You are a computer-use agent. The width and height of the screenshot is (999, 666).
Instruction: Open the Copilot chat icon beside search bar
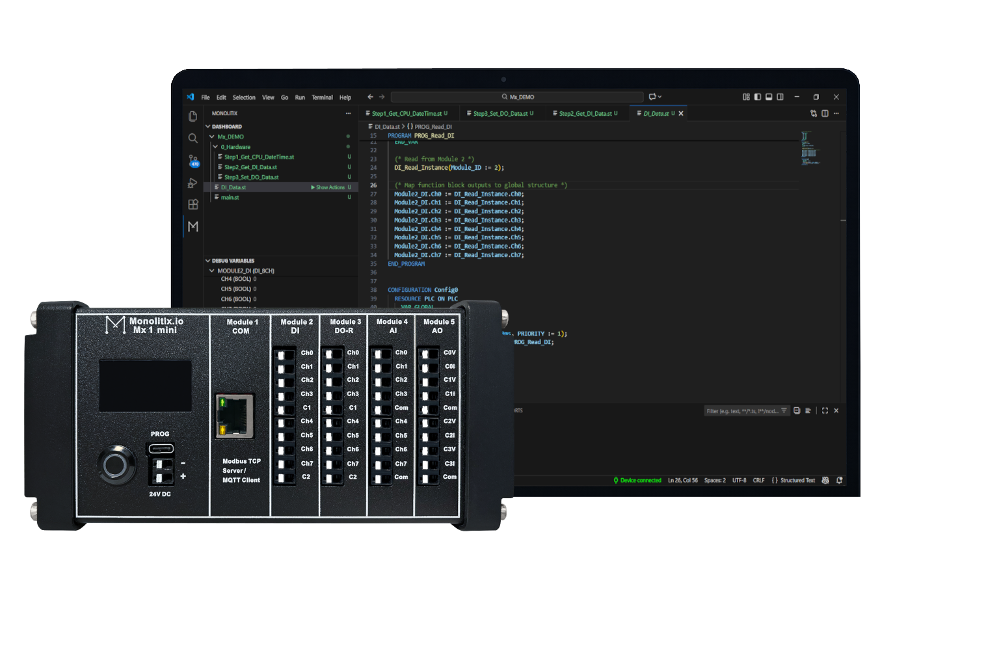click(652, 97)
